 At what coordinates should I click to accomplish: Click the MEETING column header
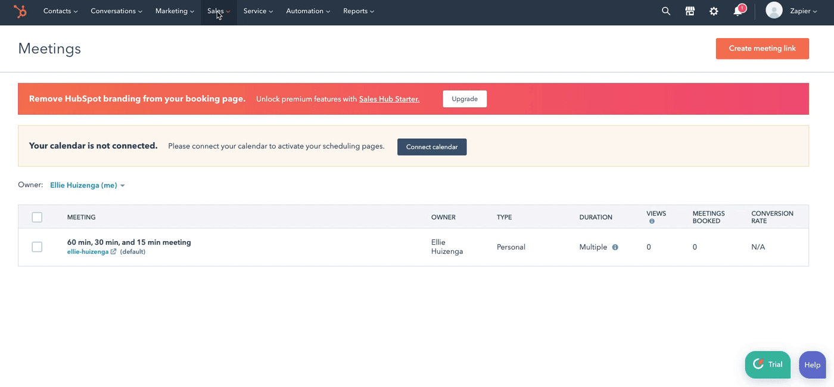[x=82, y=217]
